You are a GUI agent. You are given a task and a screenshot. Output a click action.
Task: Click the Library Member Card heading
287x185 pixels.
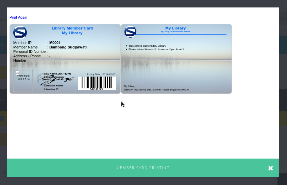click(x=72, y=28)
